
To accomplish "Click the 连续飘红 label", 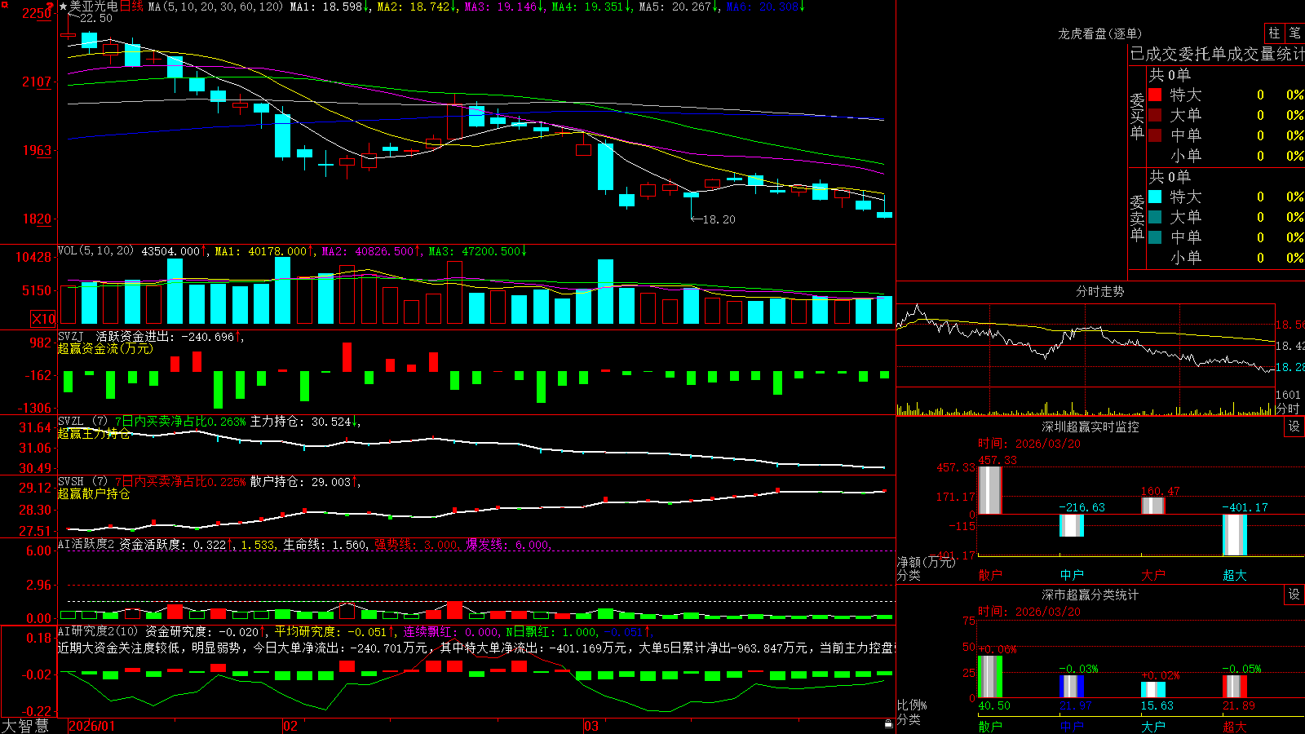I will coord(427,631).
